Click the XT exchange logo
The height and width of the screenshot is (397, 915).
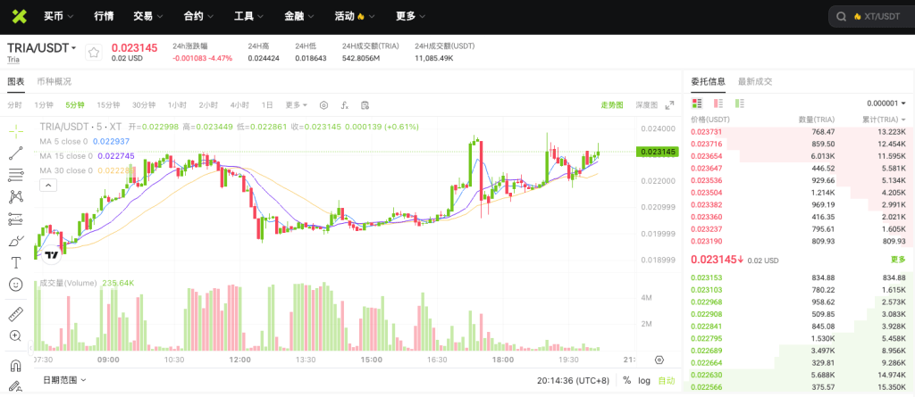click(21, 16)
